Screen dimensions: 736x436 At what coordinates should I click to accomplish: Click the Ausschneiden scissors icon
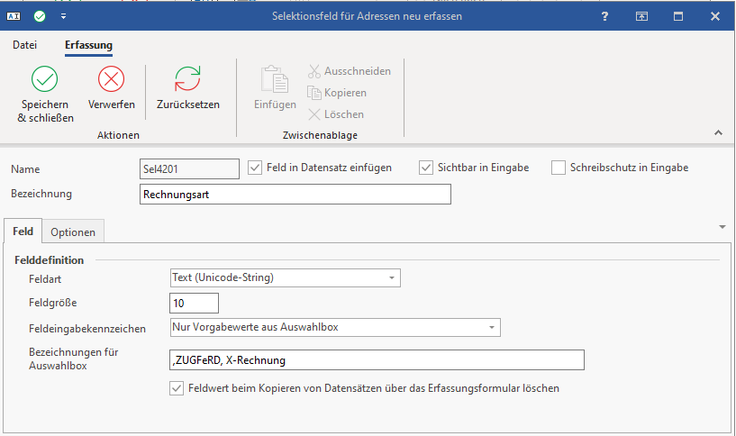coord(314,71)
